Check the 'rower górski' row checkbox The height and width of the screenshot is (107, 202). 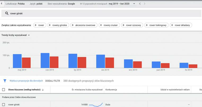pos(3,105)
